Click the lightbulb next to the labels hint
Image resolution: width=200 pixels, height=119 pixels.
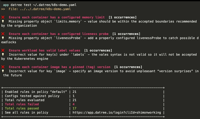click(3, 55)
